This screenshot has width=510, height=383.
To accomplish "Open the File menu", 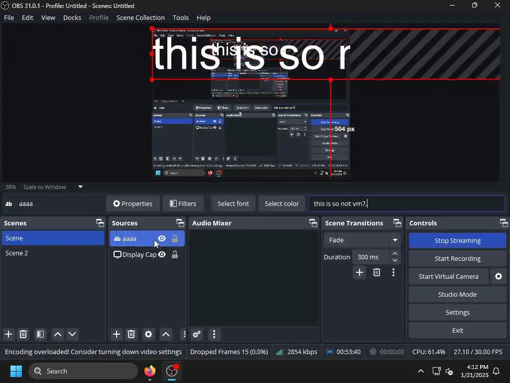I will coord(9,17).
